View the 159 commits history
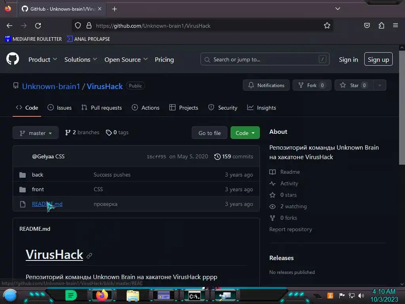405x304 pixels. point(233,157)
